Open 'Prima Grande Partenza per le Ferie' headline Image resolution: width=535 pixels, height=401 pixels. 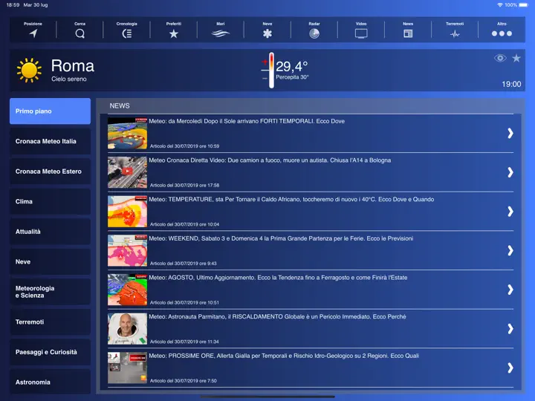281,238
